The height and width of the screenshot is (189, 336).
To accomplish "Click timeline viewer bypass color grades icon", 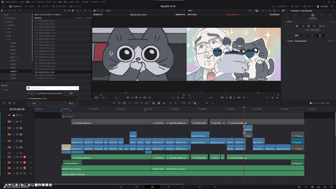I will click(270, 10).
